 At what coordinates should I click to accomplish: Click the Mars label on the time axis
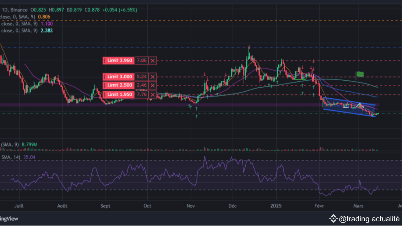point(358,206)
